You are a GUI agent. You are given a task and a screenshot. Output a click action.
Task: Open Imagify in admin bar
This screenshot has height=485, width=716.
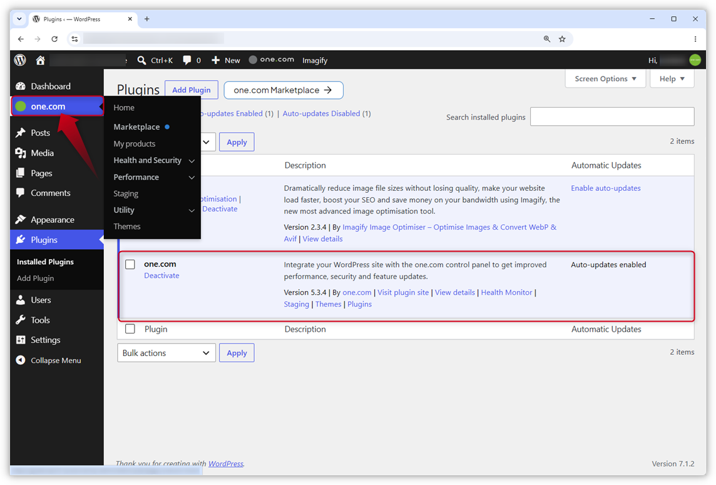coord(315,60)
